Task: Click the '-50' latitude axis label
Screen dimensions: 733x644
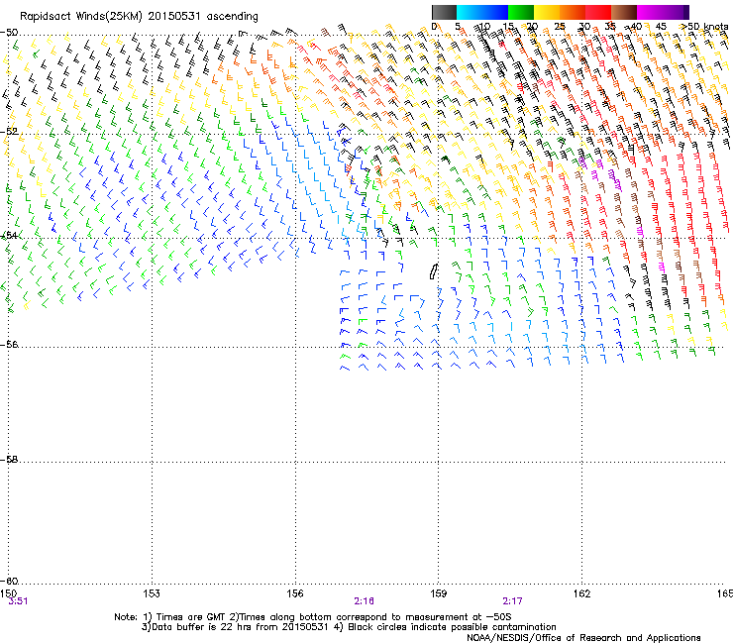Action: pyautogui.click(x=9, y=33)
